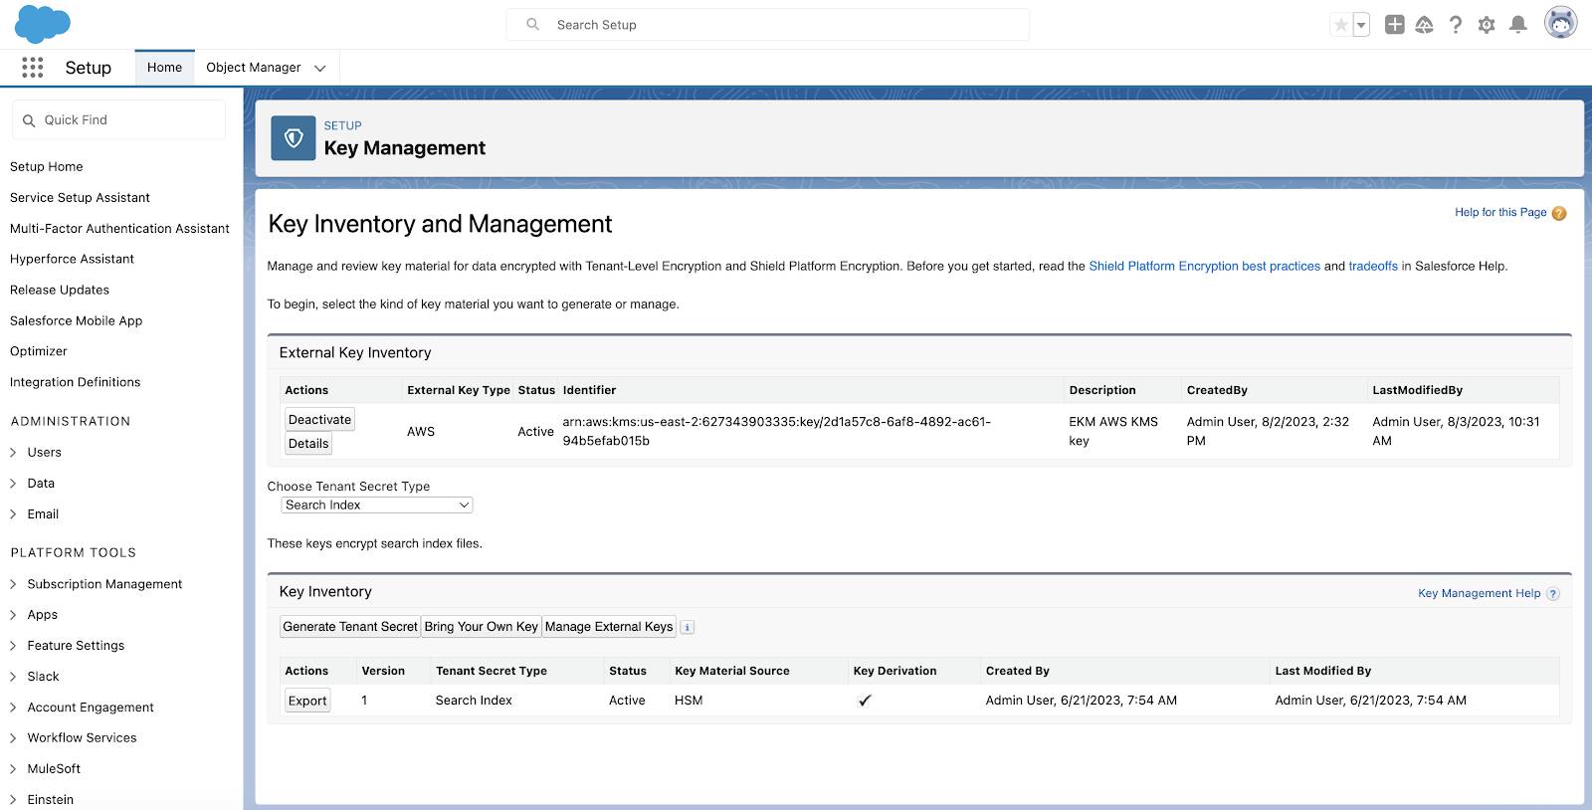Open Optimizer in sidebar

point(39,351)
